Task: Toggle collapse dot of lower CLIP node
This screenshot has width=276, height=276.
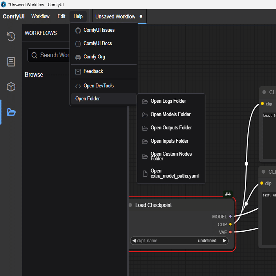Action: pos(263,172)
